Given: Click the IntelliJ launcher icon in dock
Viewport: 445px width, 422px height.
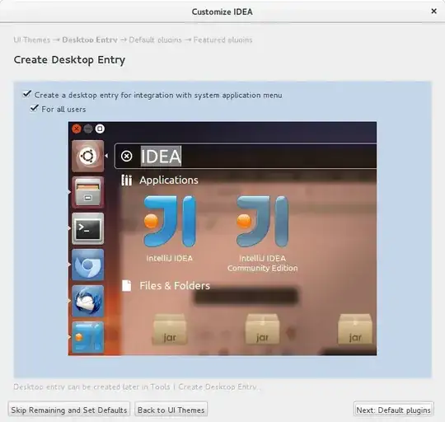Looking at the screenshot, I should point(87,337).
